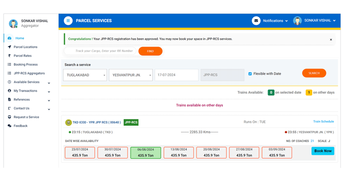Screen dimensions: 346x172
Task: Select the 27/08/2024 availability card
Action: tap(244, 153)
